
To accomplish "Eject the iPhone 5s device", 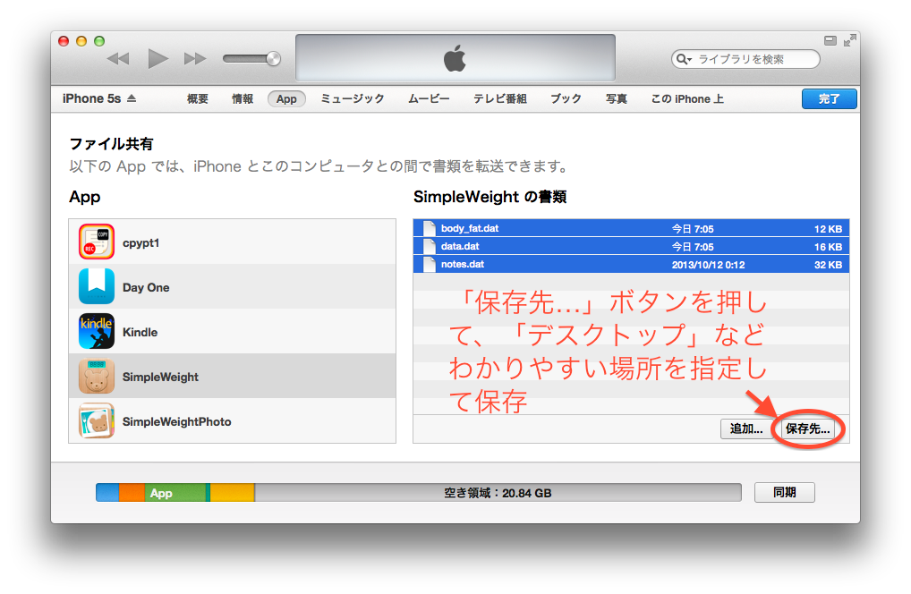I will pos(132,99).
